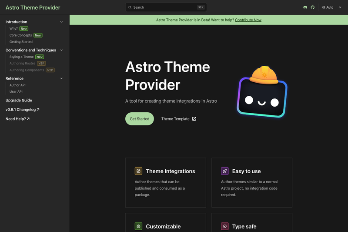Viewport: 348px width, 232px height.
Task: Click the Type safe card heading
Action: 244,226
